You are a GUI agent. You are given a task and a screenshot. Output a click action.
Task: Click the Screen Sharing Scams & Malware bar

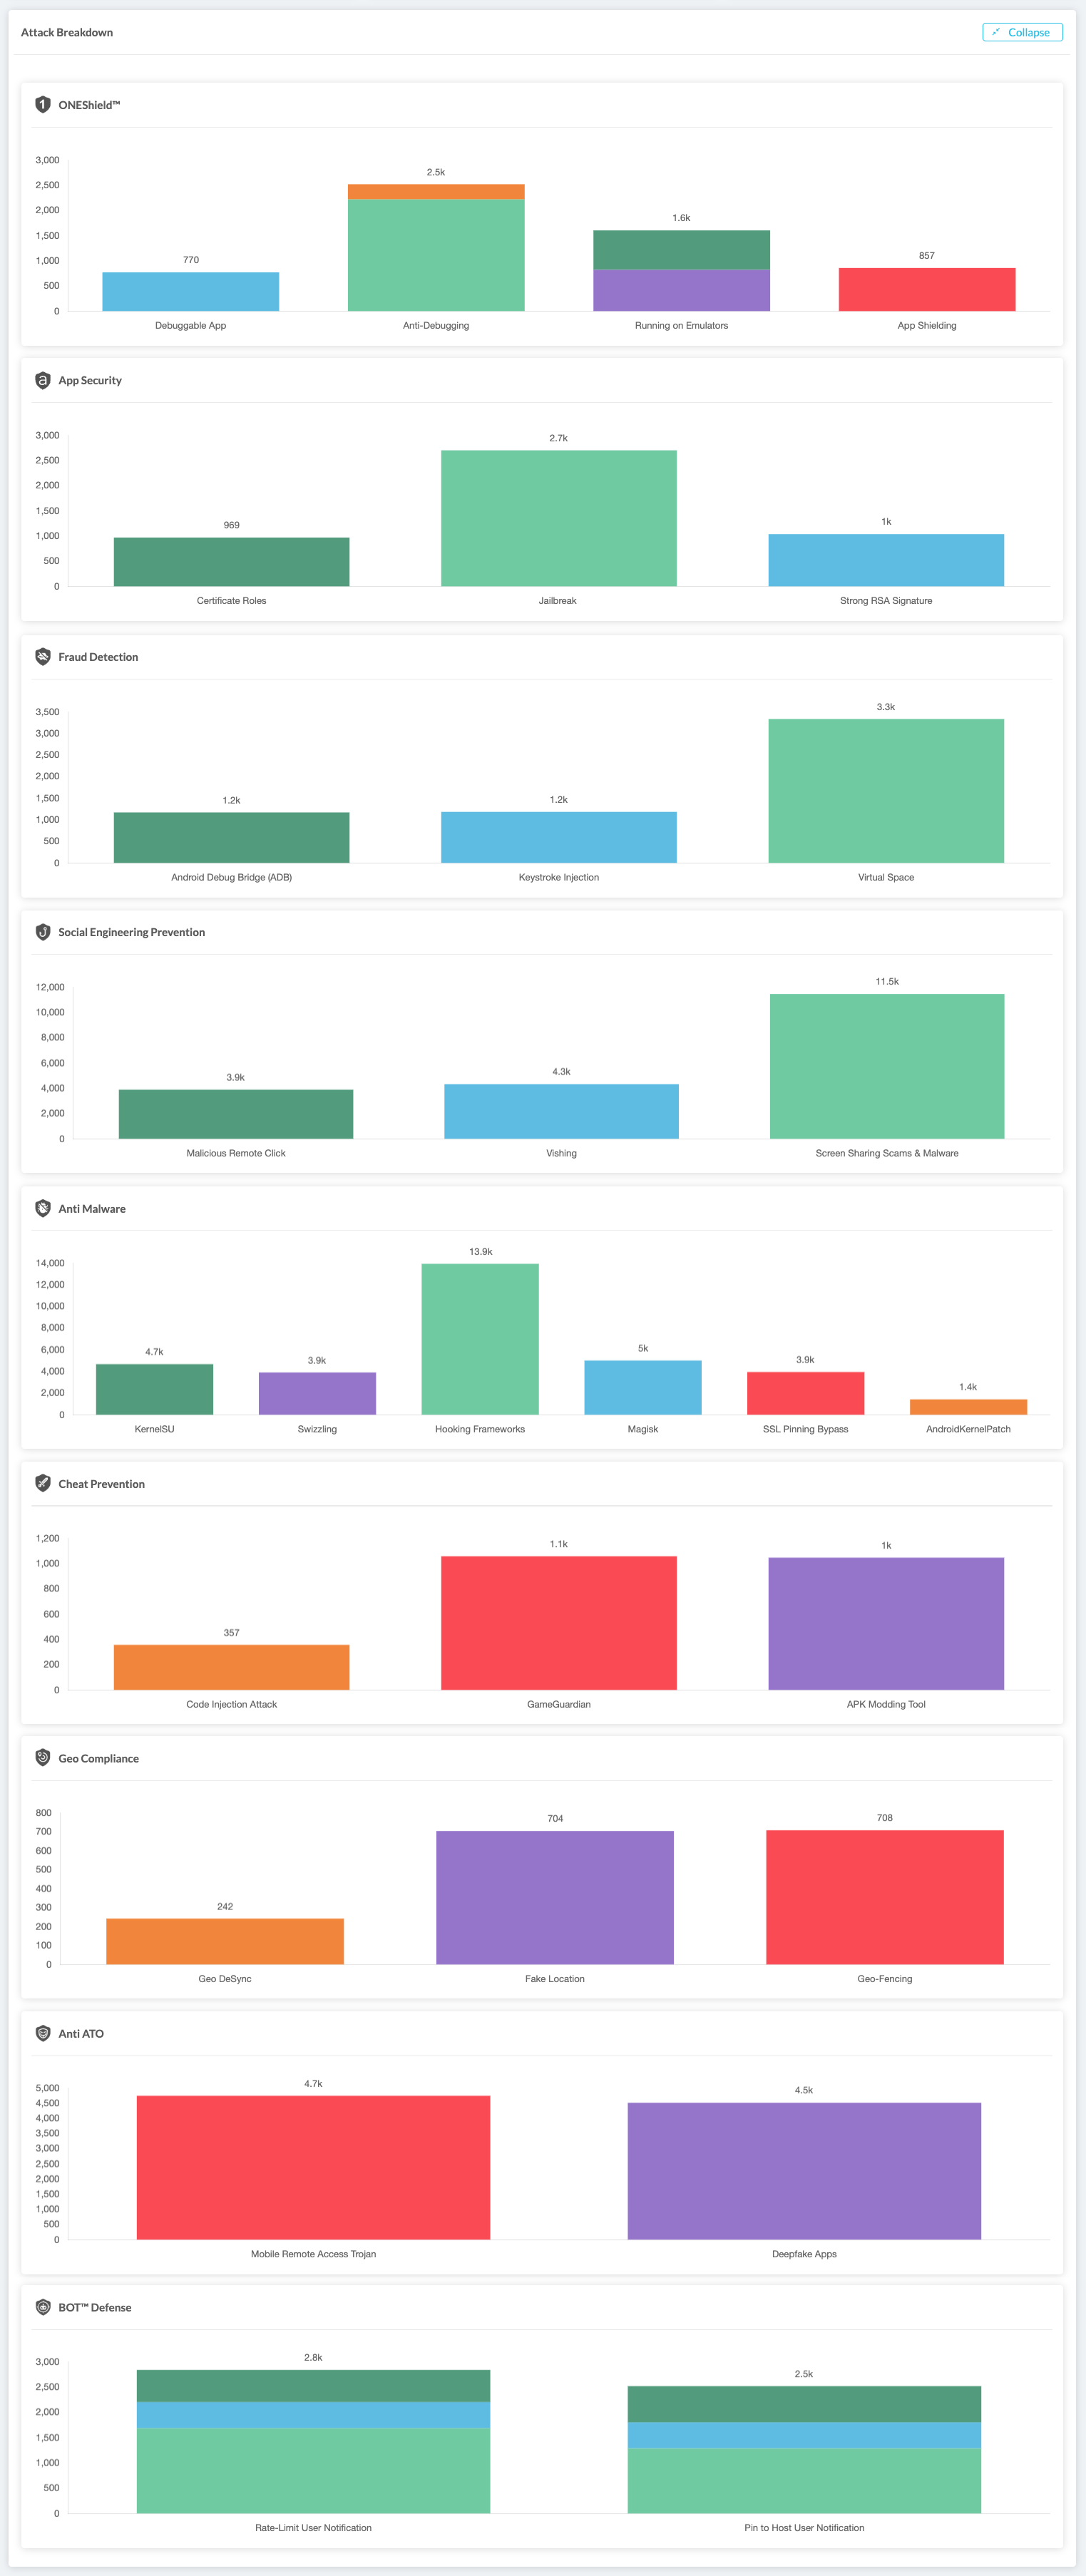[x=886, y=1066]
